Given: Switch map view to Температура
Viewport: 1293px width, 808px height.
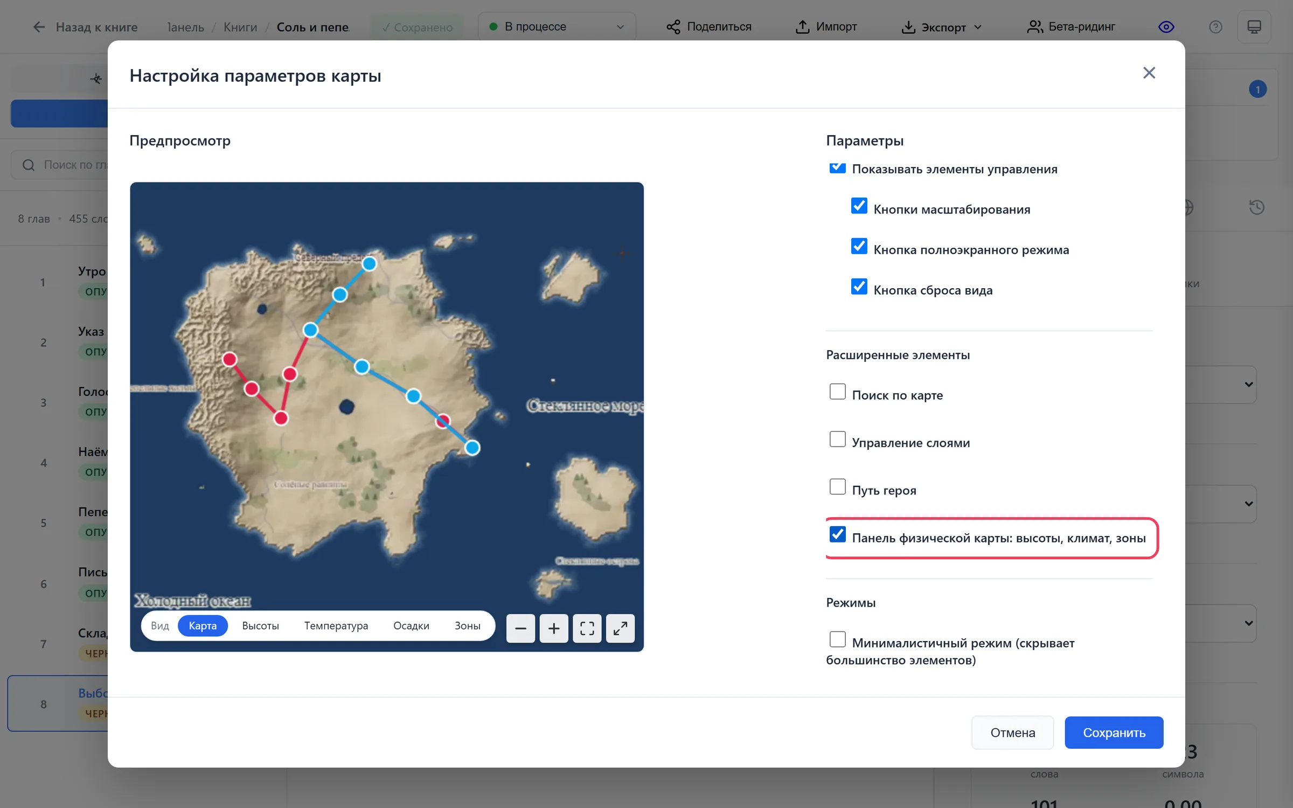Looking at the screenshot, I should pos(336,626).
